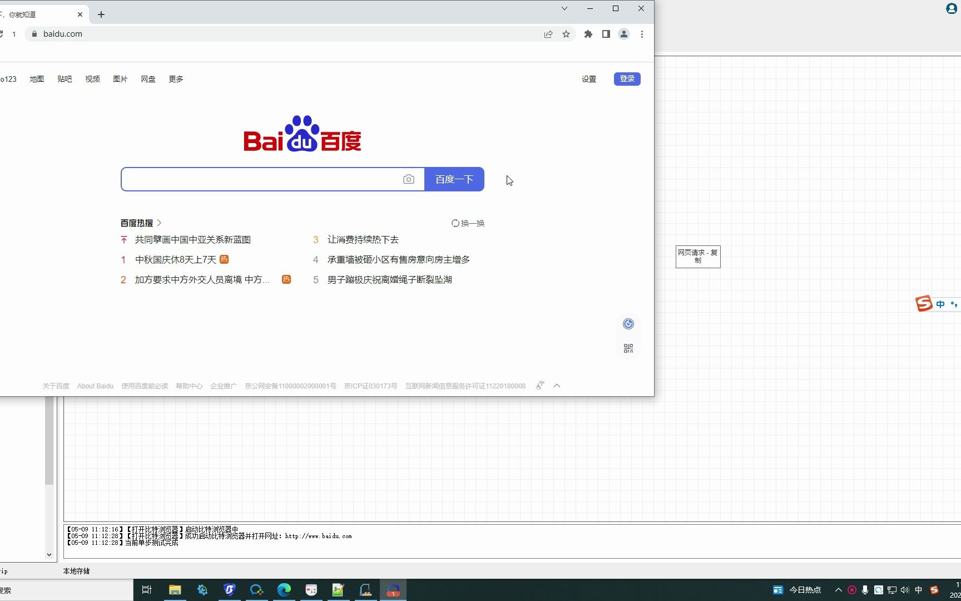This screenshot has width=961, height=601.
Task: Click the share icon in the address bar
Action: tap(548, 34)
